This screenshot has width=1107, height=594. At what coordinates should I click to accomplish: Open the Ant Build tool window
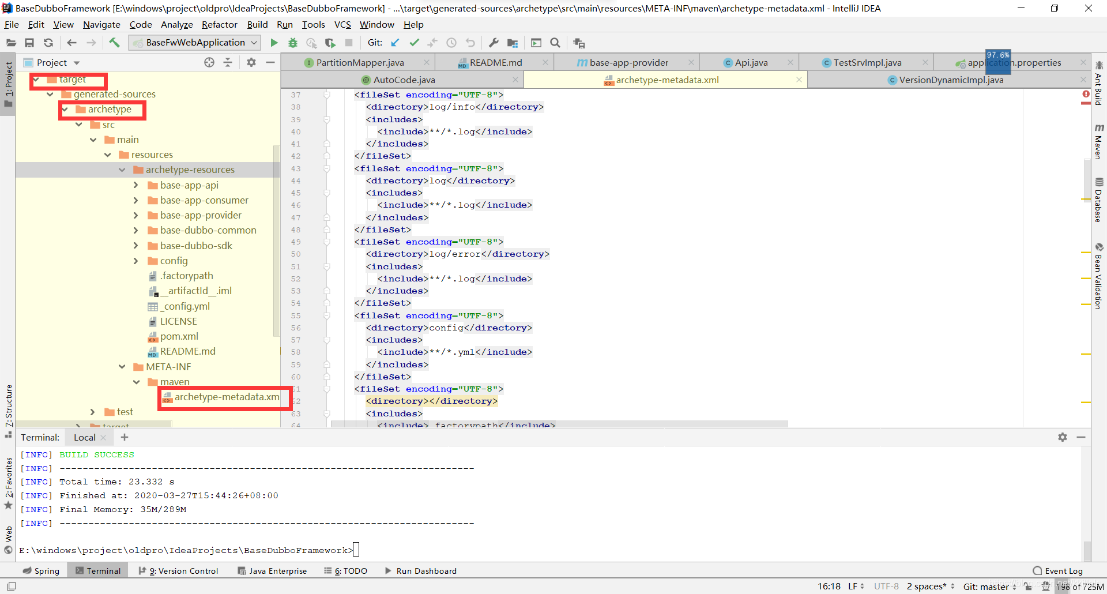[x=1099, y=82]
